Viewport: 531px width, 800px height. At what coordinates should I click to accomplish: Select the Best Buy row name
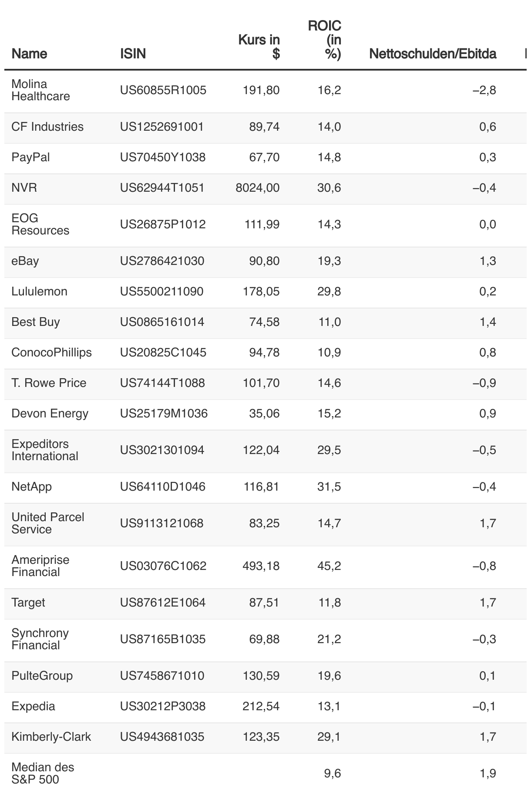tap(36, 322)
